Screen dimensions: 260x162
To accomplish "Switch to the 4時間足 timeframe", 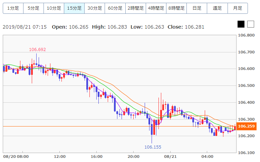I will tap(156, 8).
